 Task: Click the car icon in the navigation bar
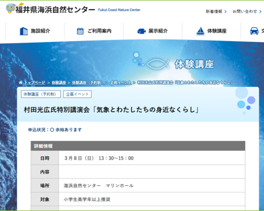click(254, 31)
